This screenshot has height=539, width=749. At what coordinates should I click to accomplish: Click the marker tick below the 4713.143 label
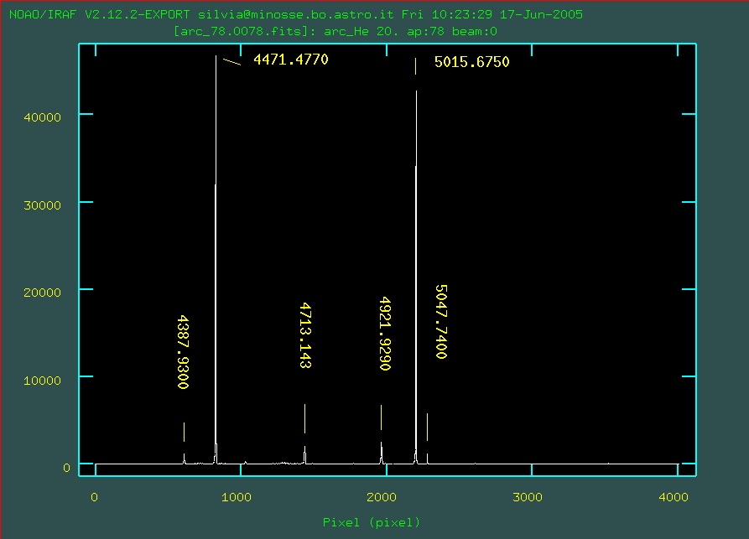(x=304, y=417)
